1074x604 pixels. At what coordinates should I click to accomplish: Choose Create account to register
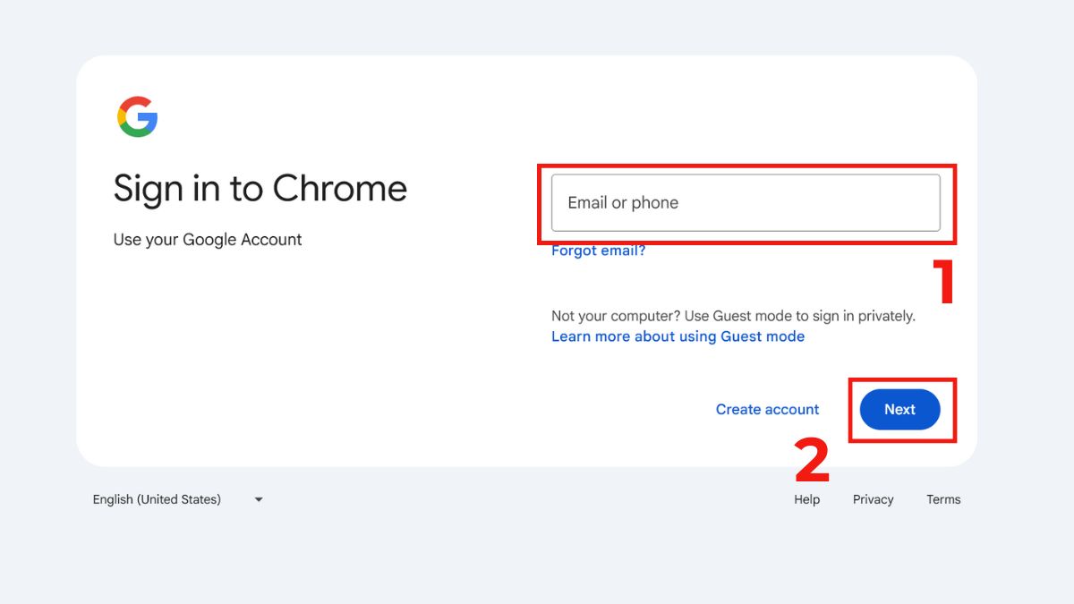click(x=767, y=409)
